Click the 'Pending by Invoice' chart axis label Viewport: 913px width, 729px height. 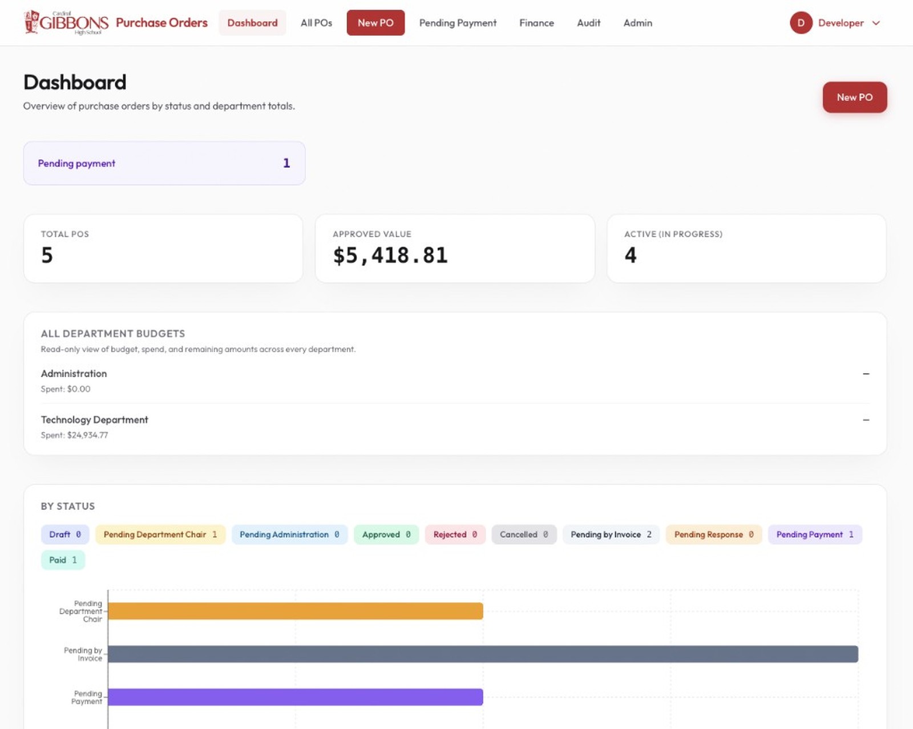coord(83,654)
